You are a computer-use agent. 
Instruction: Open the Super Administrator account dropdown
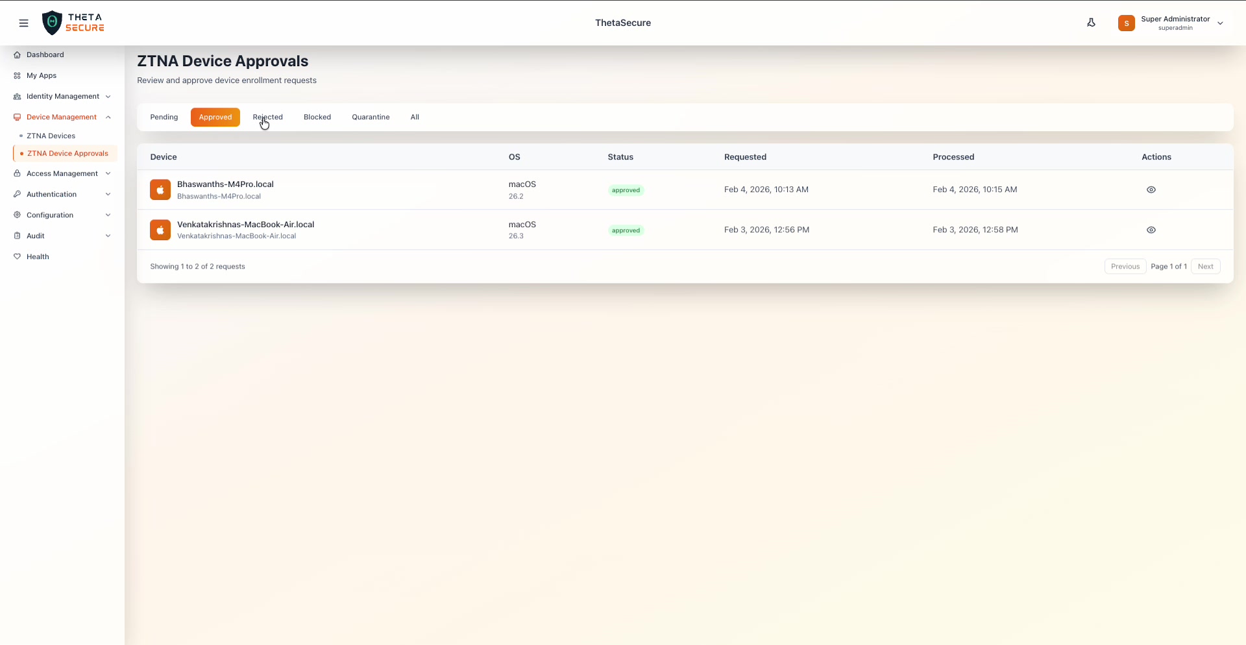(1172, 23)
